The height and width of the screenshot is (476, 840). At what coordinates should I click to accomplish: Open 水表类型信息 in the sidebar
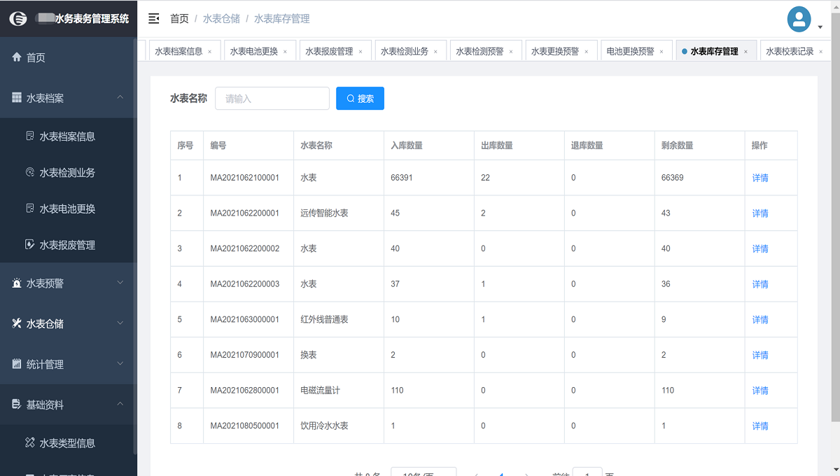click(x=67, y=443)
